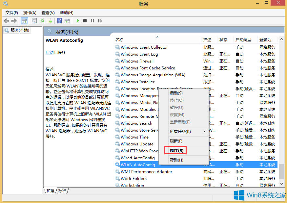Select the Windows Search service row

tap(136, 123)
